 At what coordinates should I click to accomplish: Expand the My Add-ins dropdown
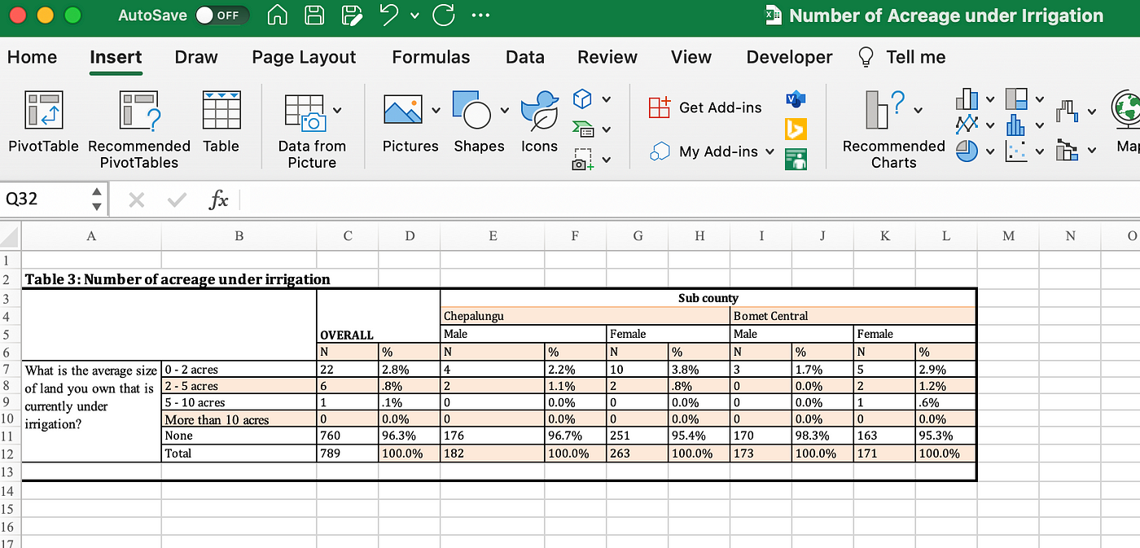pyautogui.click(x=771, y=151)
